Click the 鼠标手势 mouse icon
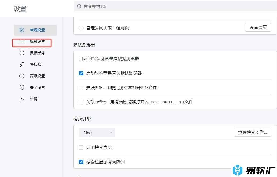 (x=21, y=53)
